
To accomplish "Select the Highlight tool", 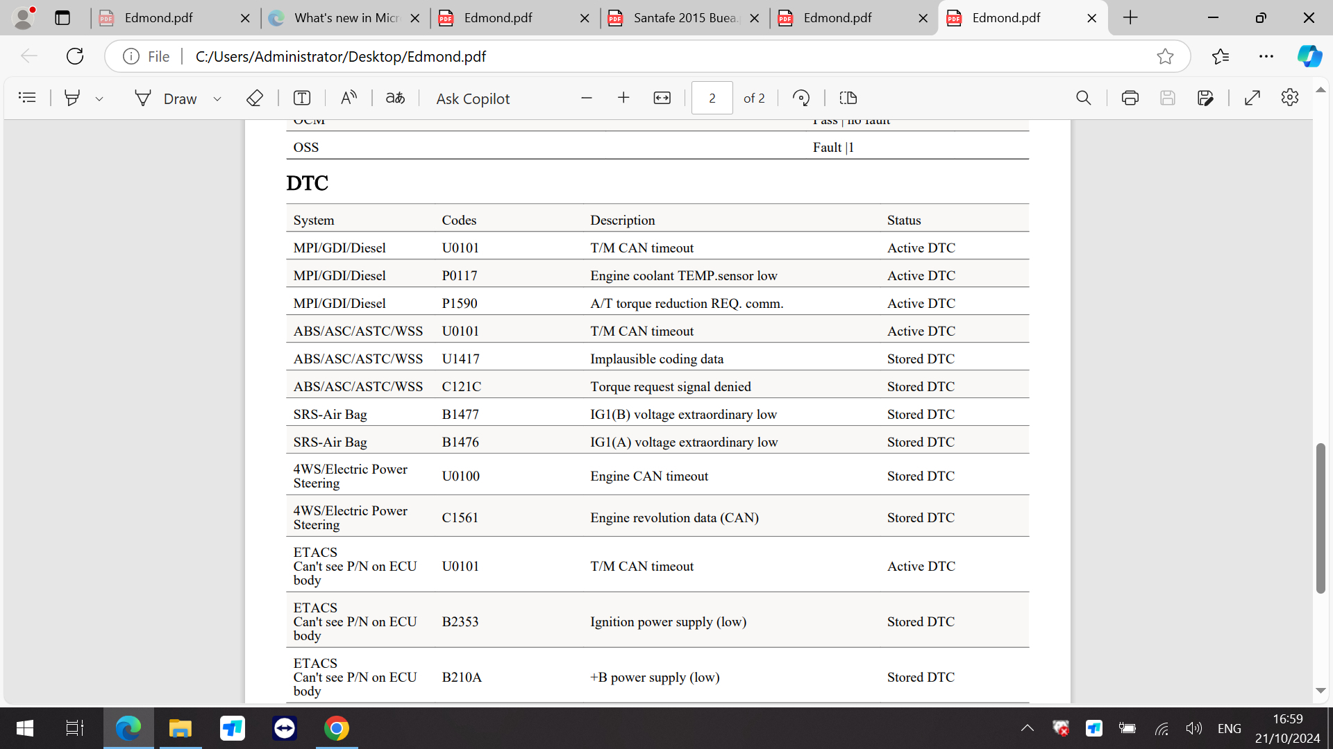I will click(72, 98).
